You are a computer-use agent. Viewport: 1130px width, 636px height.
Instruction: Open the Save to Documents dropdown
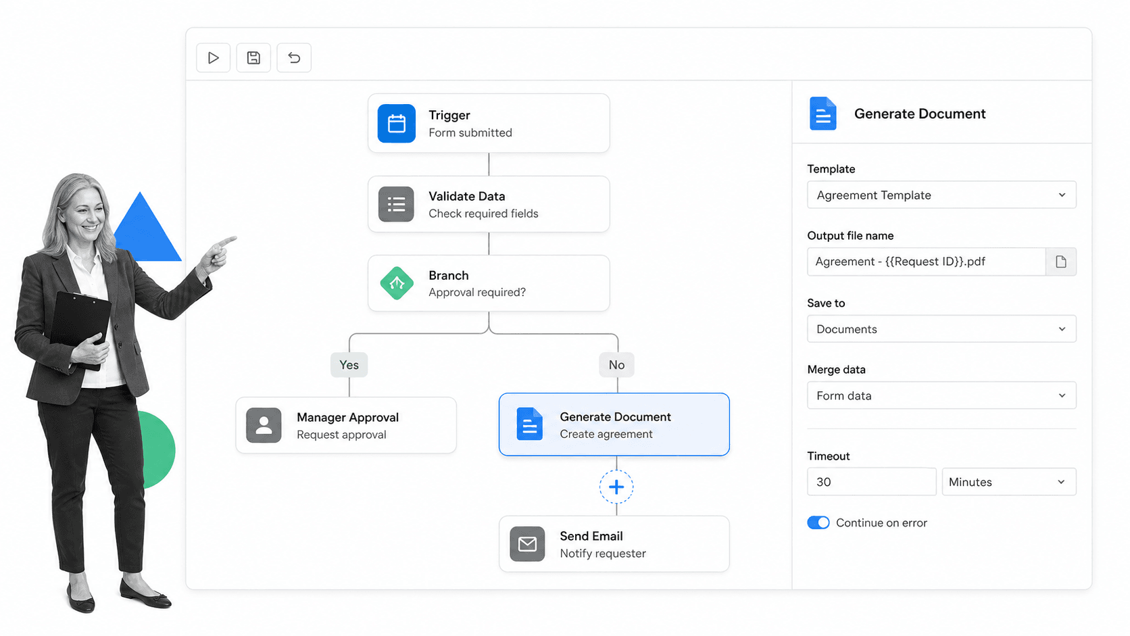pos(941,329)
